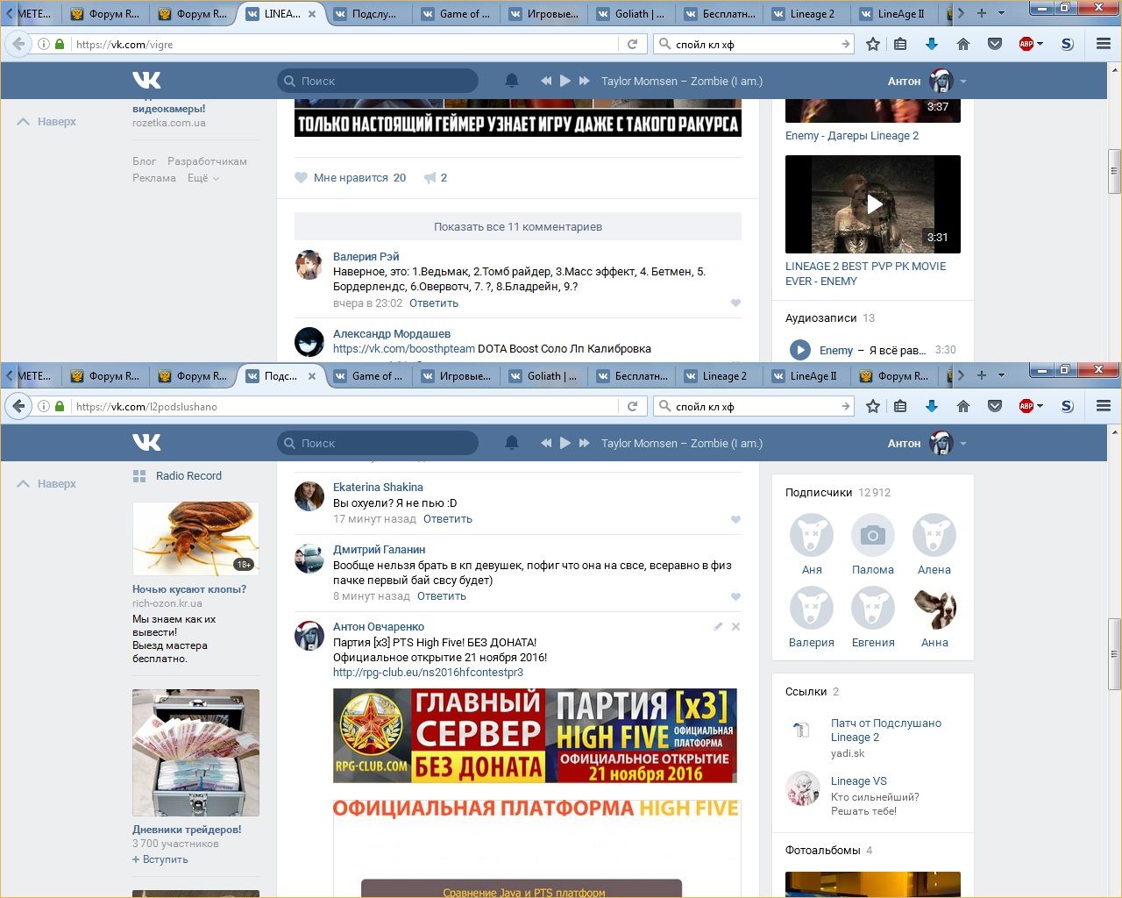Delete Антон Овчаренко's comment using X icon

pos(735,627)
